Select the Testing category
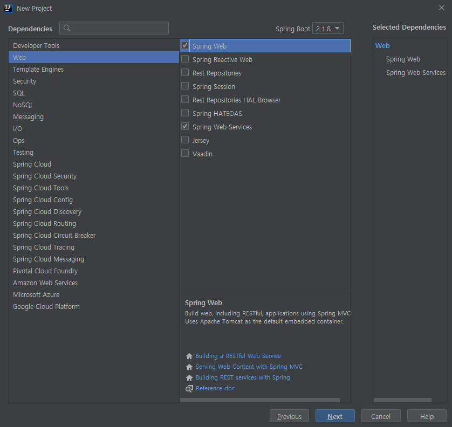This screenshot has height=427, width=452. (x=94, y=153)
